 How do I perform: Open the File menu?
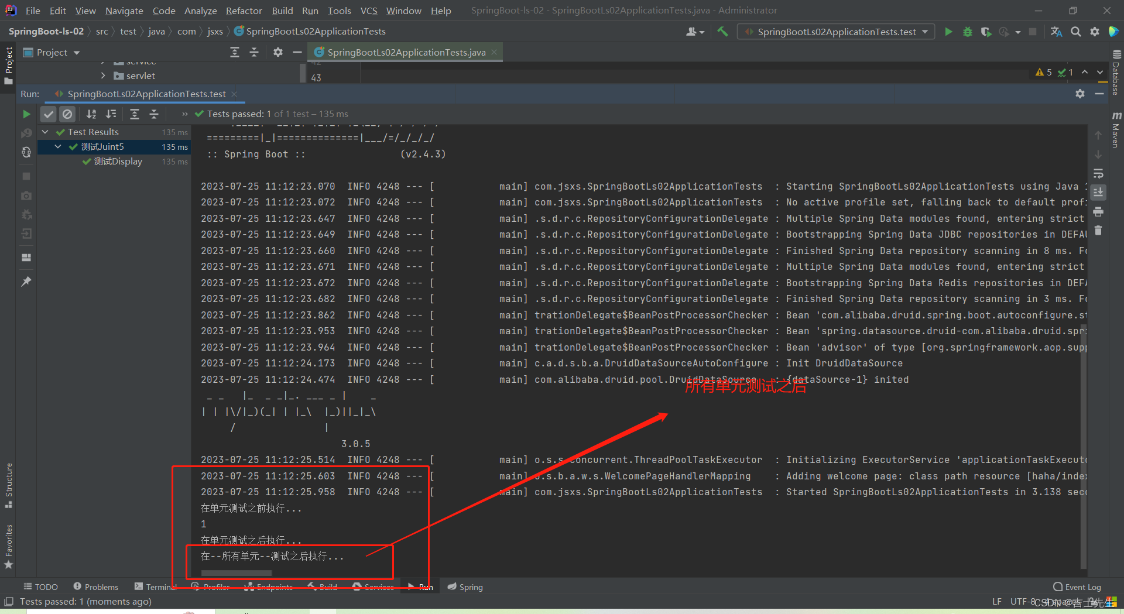(x=33, y=11)
